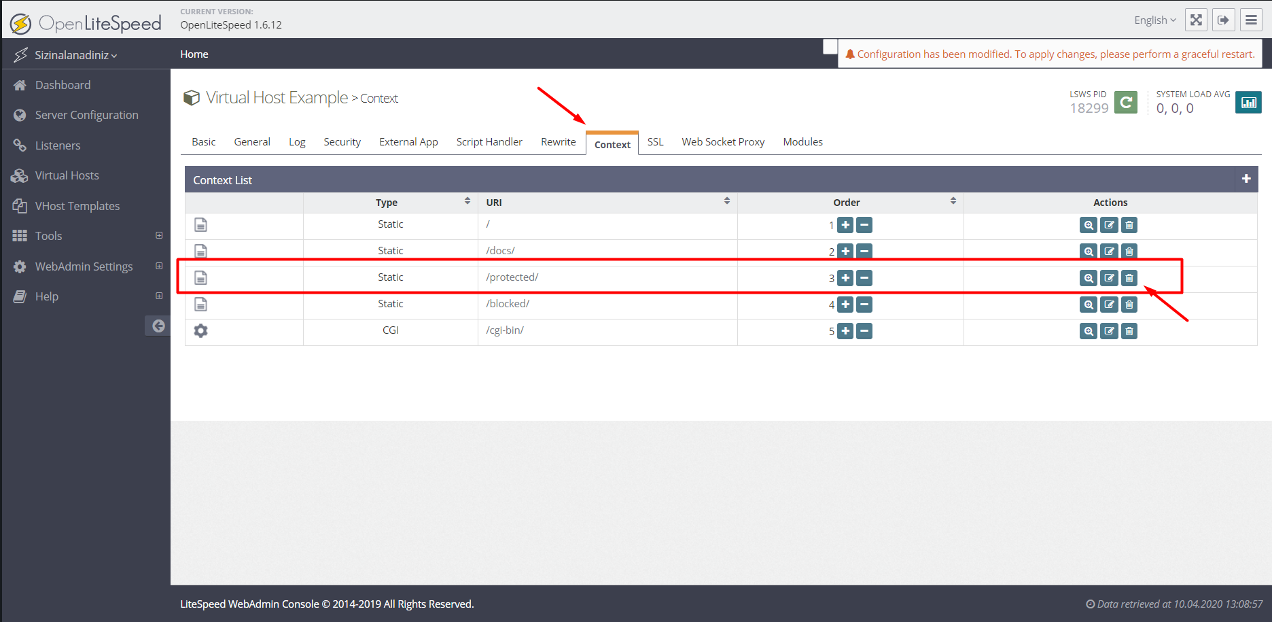Image resolution: width=1272 pixels, height=622 pixels.
Task: Click the OpenLiteSpeed logo
Action: tap(86, 23)
